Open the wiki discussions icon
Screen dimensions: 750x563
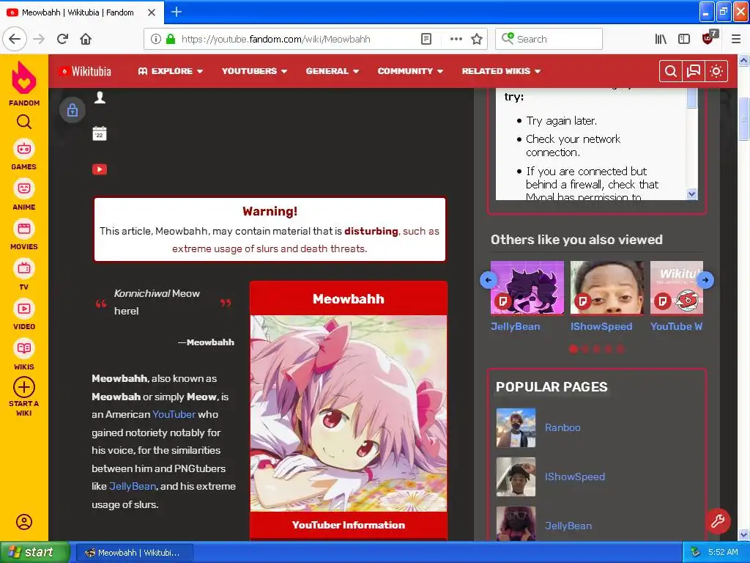[693, 71]
